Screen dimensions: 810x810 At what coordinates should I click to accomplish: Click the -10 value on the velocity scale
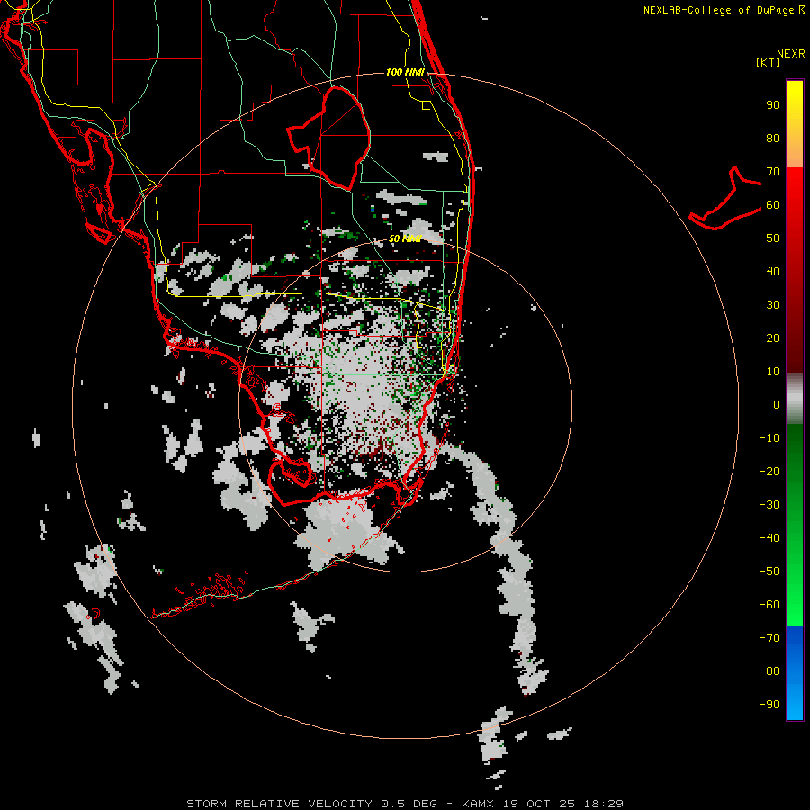769,438
